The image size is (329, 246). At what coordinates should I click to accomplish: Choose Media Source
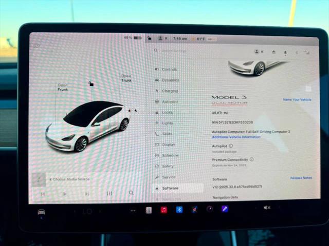(69, 179)
